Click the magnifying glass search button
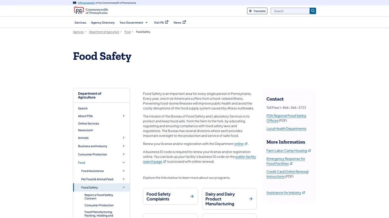Image resolution: width=389 pixels, height=218 pixels. tap(313, 11)
